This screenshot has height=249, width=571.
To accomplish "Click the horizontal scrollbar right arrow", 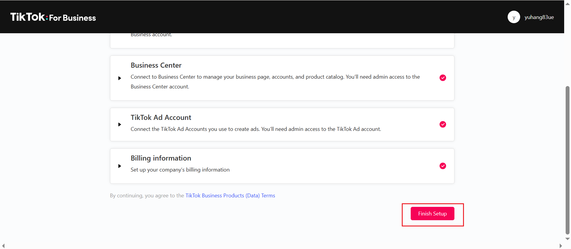I will pos(561,246).
